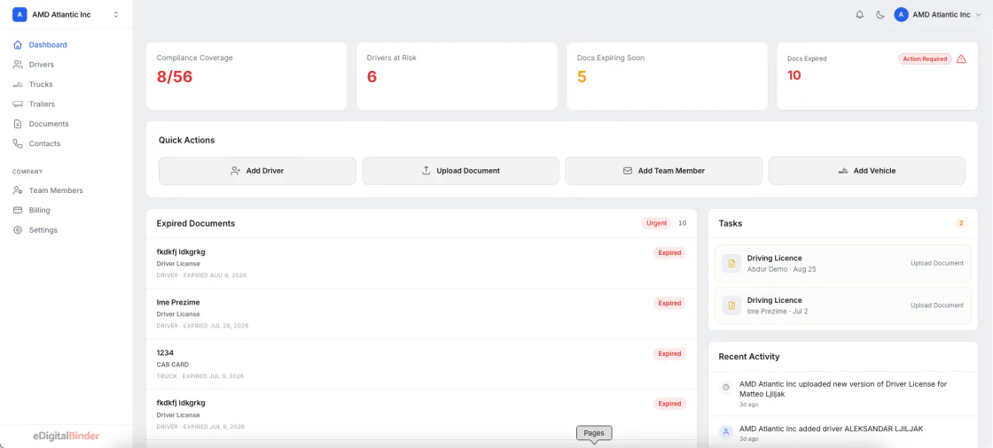Click the Tasks count badge 2
Screen dimensions: 993x448
961,223
